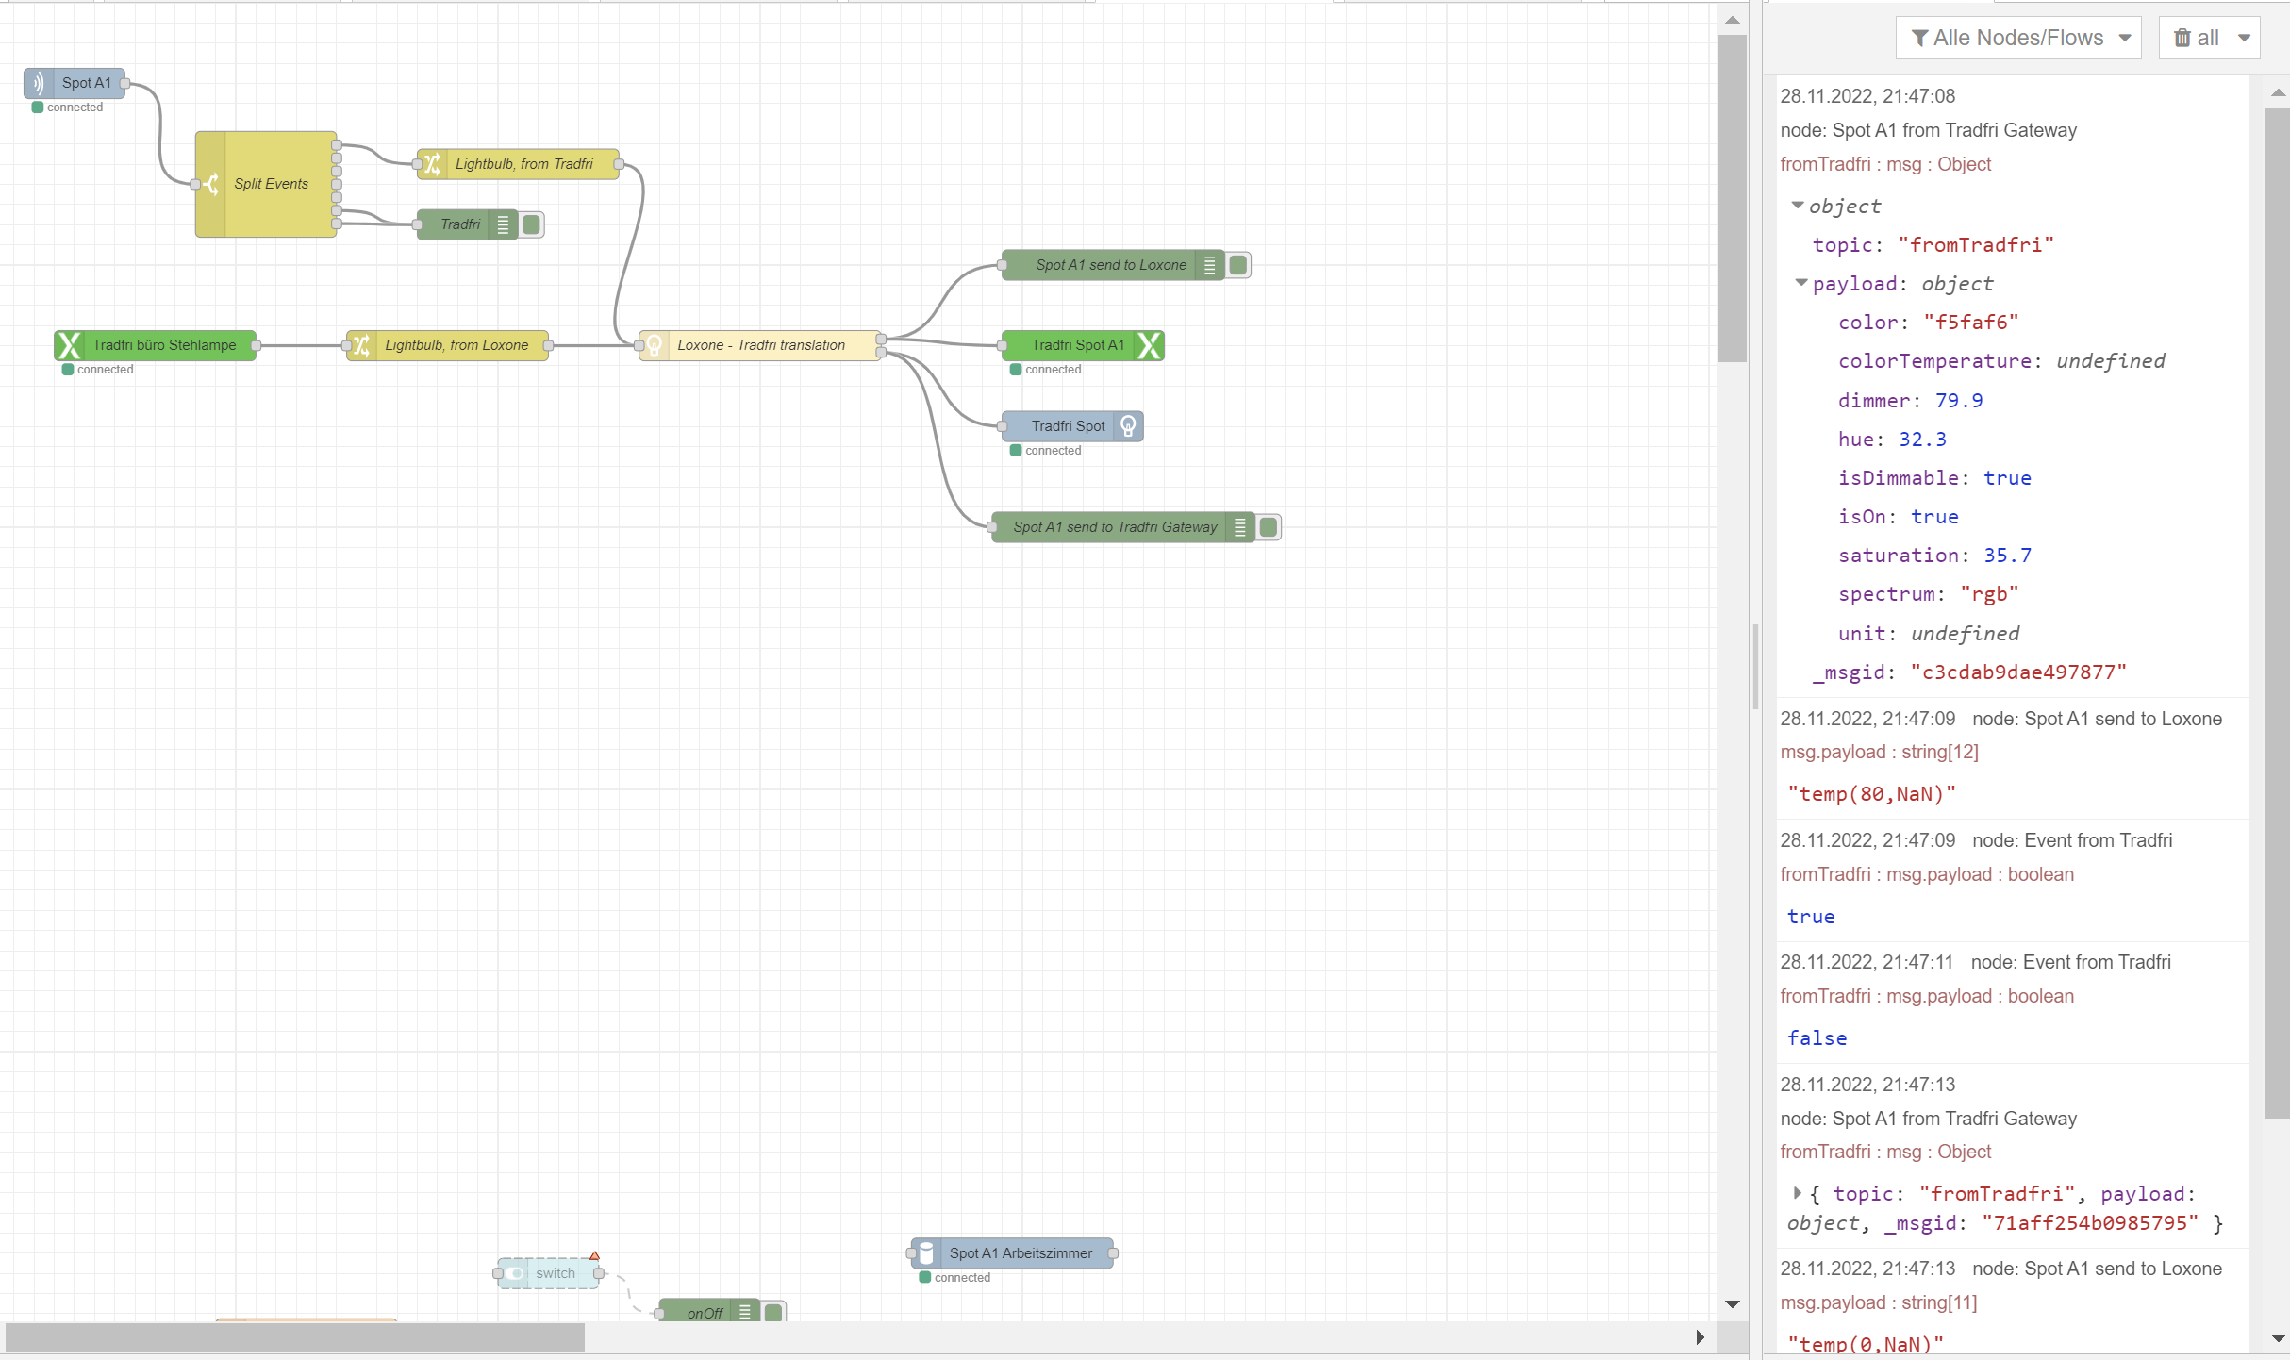Image resolution: width=2290 pixels, height=1360 pixels.
Task: Select the Lightbulb, from Loxone node label
Action: click(x=456, y=345)
